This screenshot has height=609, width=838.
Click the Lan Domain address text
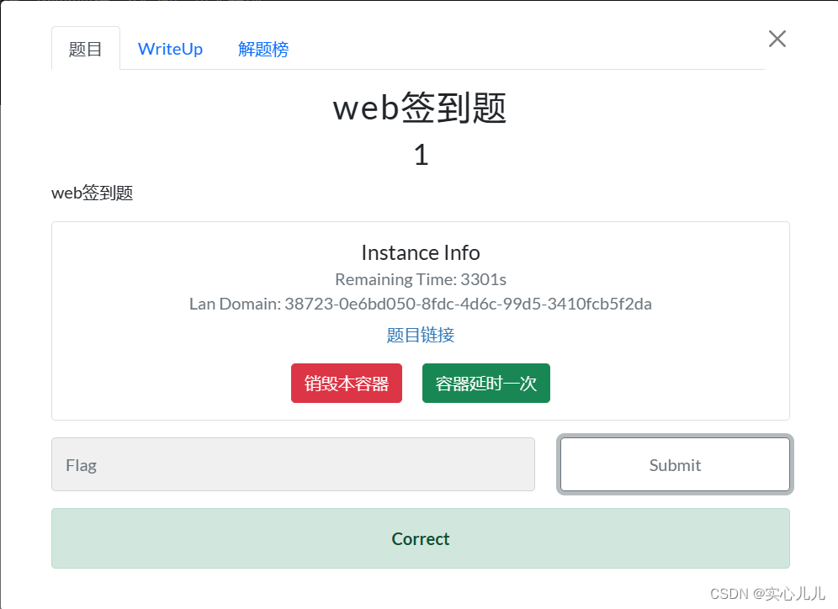[421, 304]
